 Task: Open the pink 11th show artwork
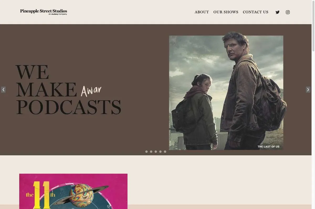tap(73, 191)
